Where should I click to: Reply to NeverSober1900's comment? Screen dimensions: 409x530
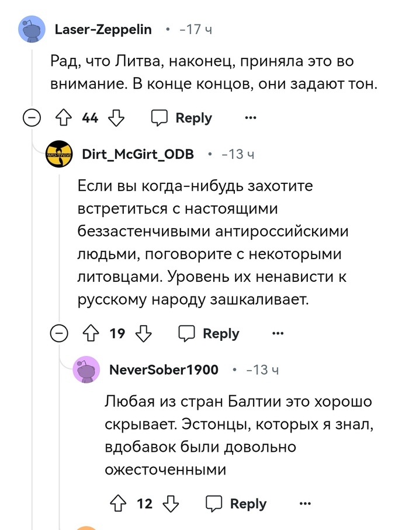point(237,504)
